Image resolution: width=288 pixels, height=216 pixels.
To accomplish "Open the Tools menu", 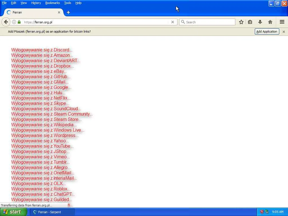I will (67, 3).
